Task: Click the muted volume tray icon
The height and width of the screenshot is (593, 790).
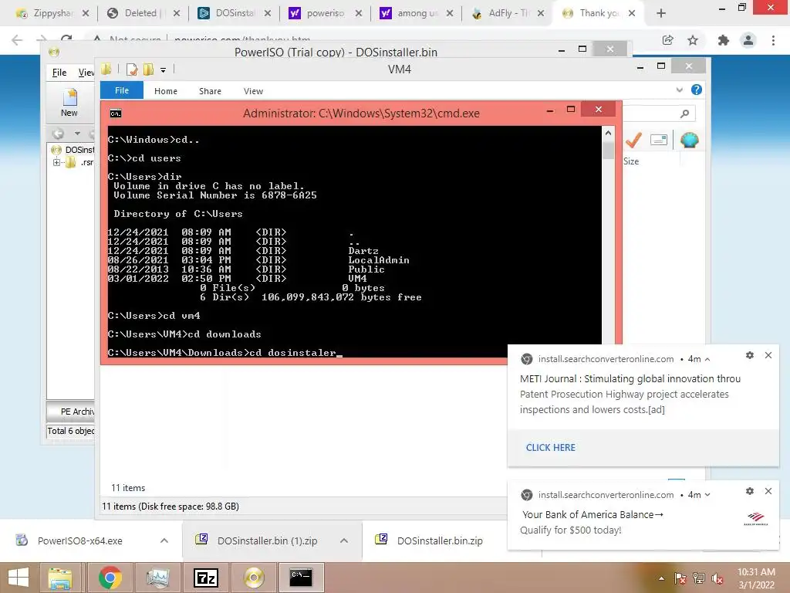Action: [717, 578]
